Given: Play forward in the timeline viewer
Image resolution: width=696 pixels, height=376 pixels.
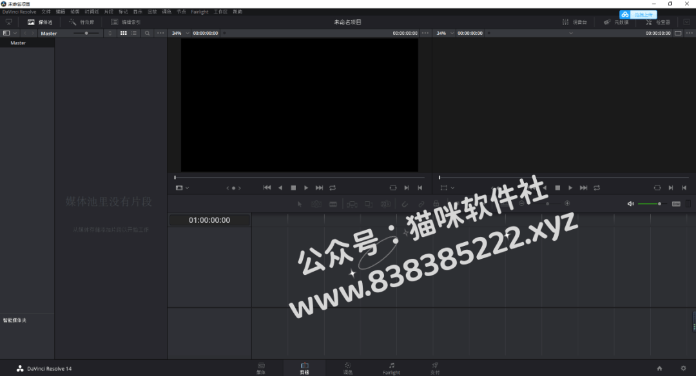Looking at the screenshot, I should tap(570, 188).
